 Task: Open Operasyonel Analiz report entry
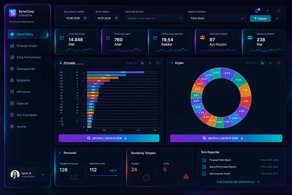pyautogui.click(x=241, y=174)
